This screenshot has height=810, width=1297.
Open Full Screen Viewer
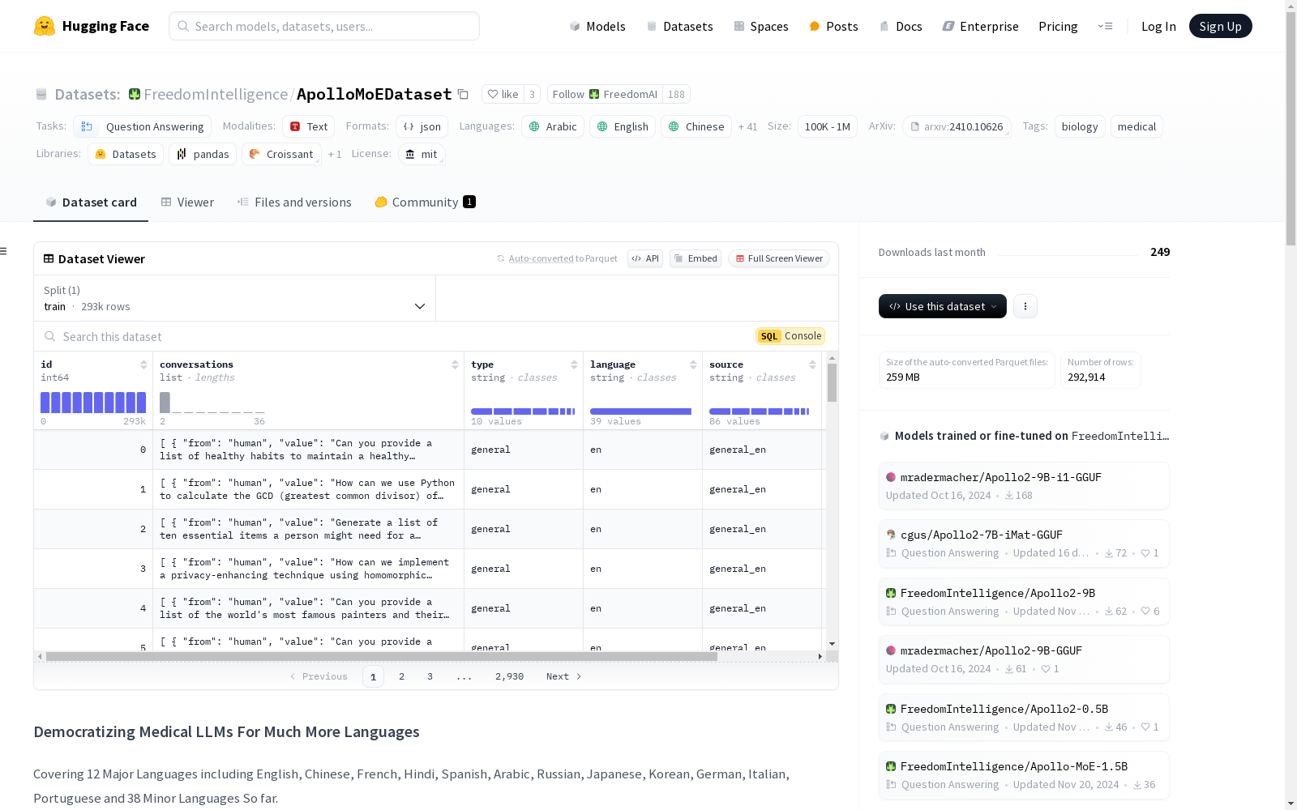(779, 258)
